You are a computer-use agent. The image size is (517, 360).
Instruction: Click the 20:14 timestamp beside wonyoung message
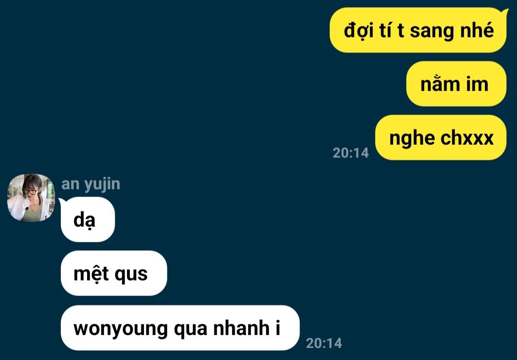[x=324, y=344]
